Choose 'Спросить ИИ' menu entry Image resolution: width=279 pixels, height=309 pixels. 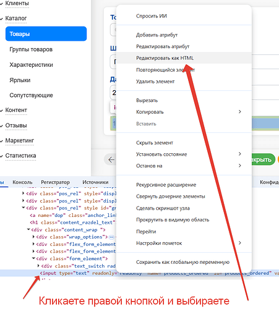(152, 16)
